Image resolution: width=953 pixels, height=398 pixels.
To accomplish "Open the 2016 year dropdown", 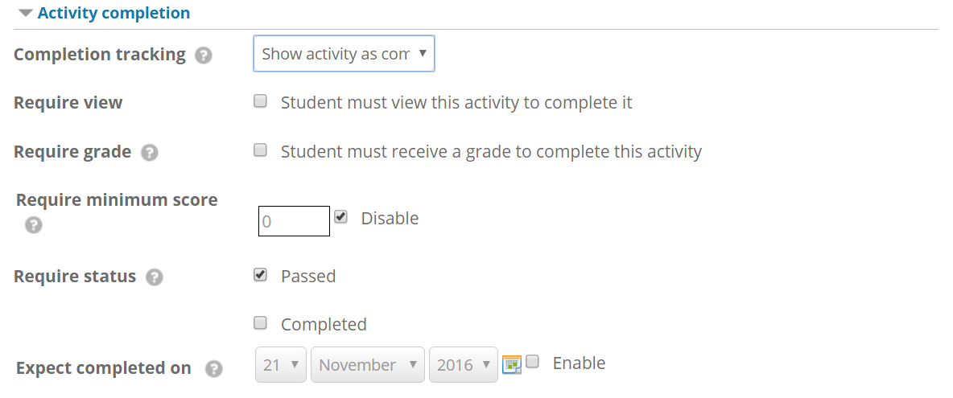I will (x=464, y=364).
